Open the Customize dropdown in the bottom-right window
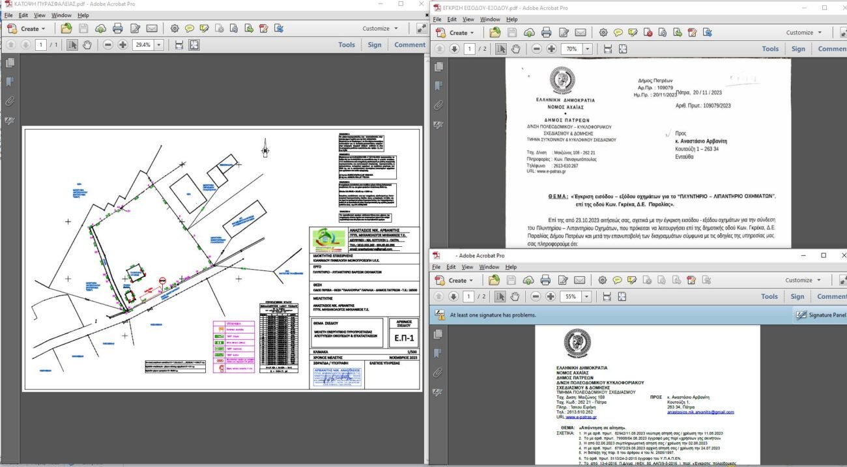This screenshot has width=847, height=467. pos(803,280)
